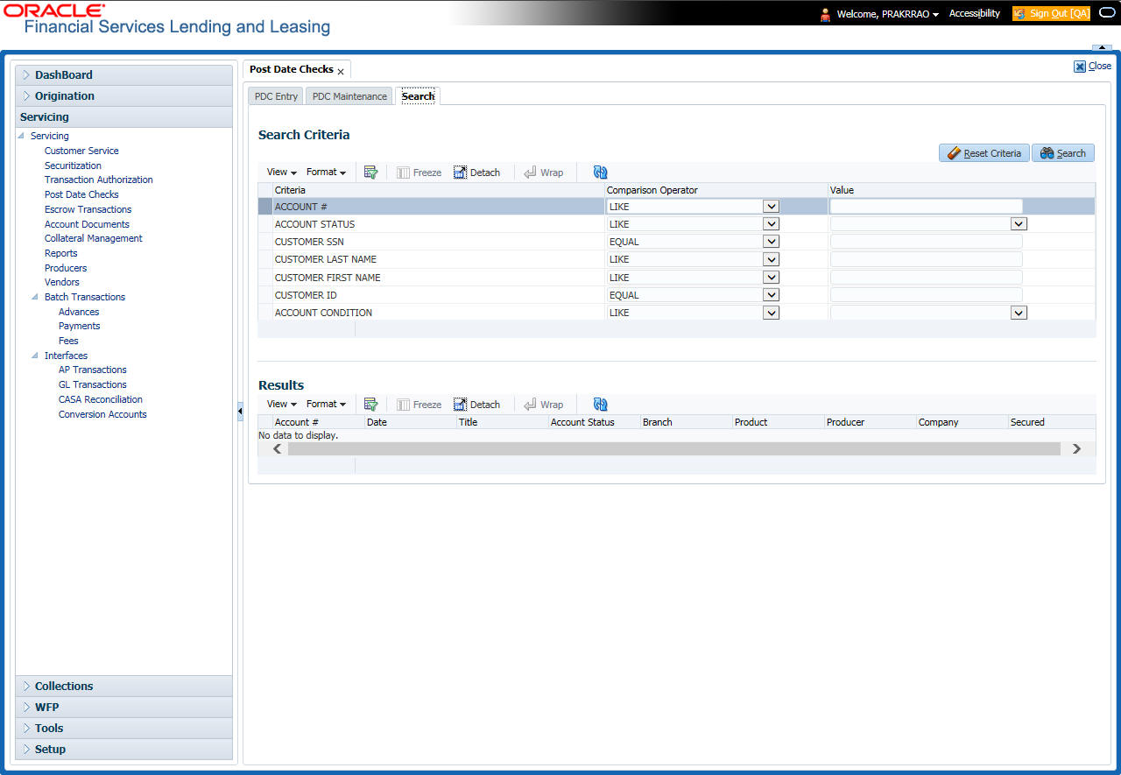
Task: Click the Oracle ring icon in header
Action: [1106, 13]
